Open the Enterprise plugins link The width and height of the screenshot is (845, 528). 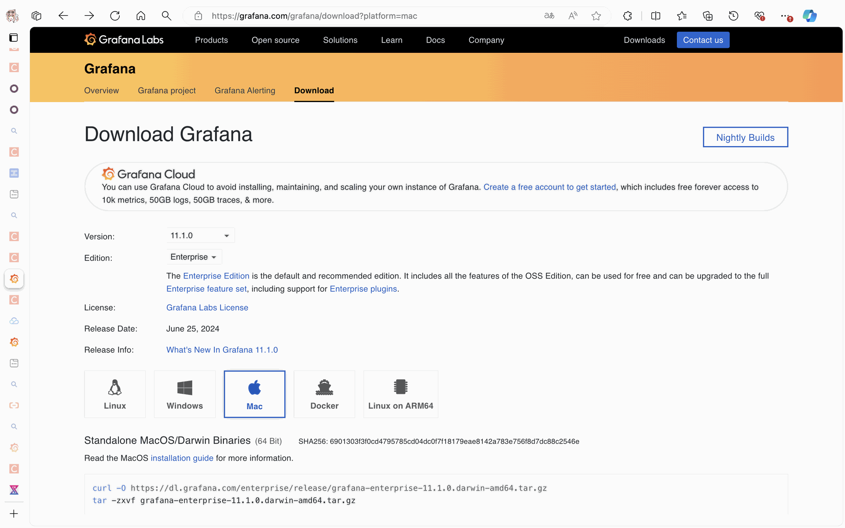tap(364, 289)
